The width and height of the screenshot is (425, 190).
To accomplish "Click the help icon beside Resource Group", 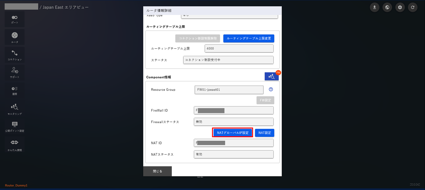I will (271, 90).
